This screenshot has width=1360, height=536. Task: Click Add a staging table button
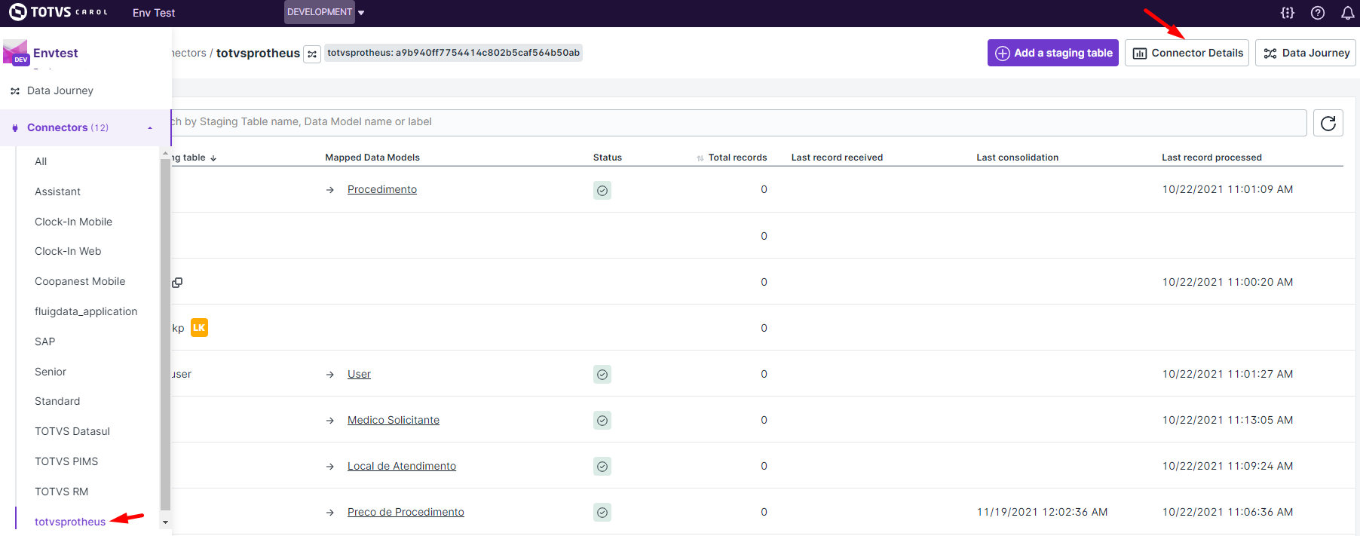click(1053, 53)
